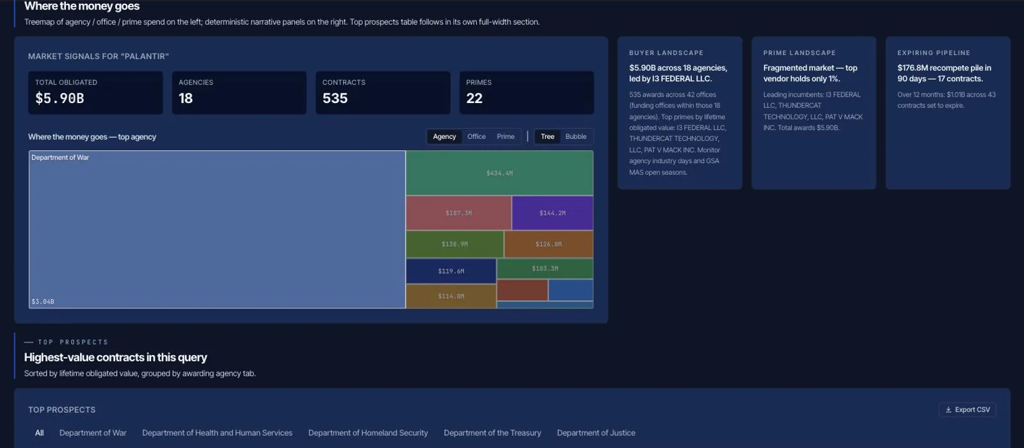
Task: Open the Buyer Landscape narrative panel
Action: click(680, 113)
